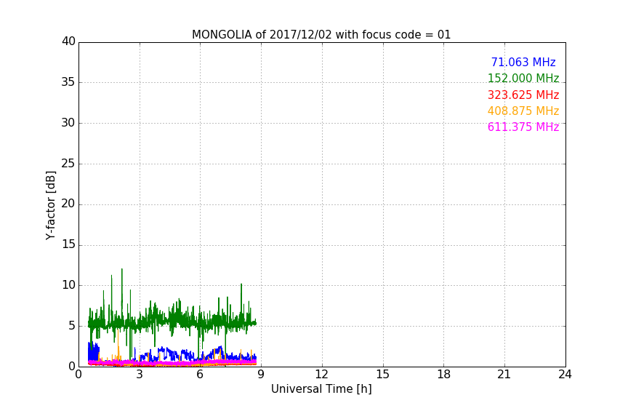Click the y-axis tick value 15
628x419 pixels.
tap(68, 244)
